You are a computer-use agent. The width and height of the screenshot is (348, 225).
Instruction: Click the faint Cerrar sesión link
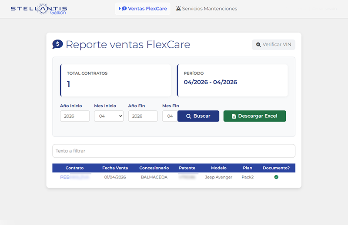pyautogui.click(x=331, y=9)
